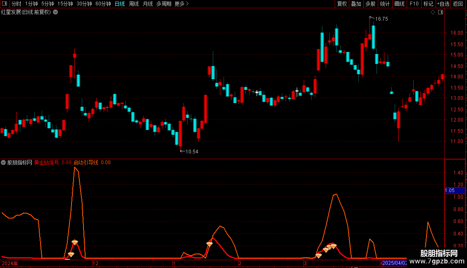The width and height of the screenshot is (467, 268).
Task: Toggle the sidebar panel icon at top-left
Action: click(x=5, y=4)
